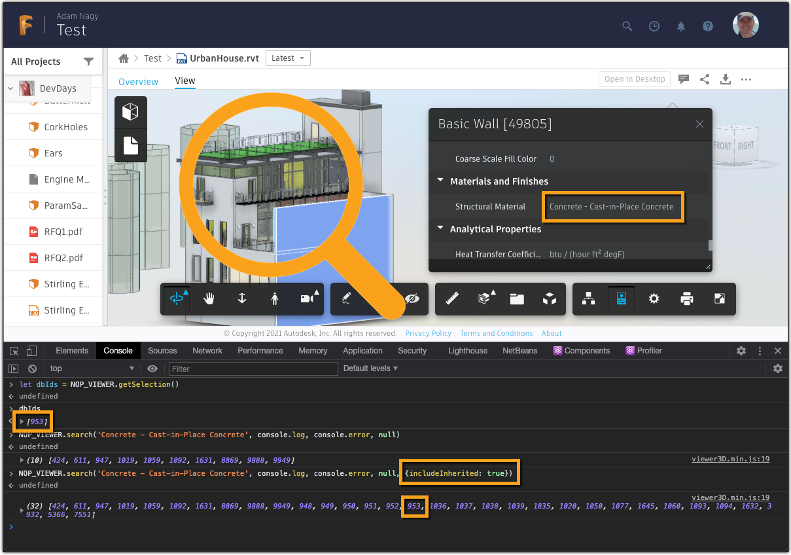
Task: Click the properties panel scrollbar
Action: pyautogui.click(x=711, y=245)
